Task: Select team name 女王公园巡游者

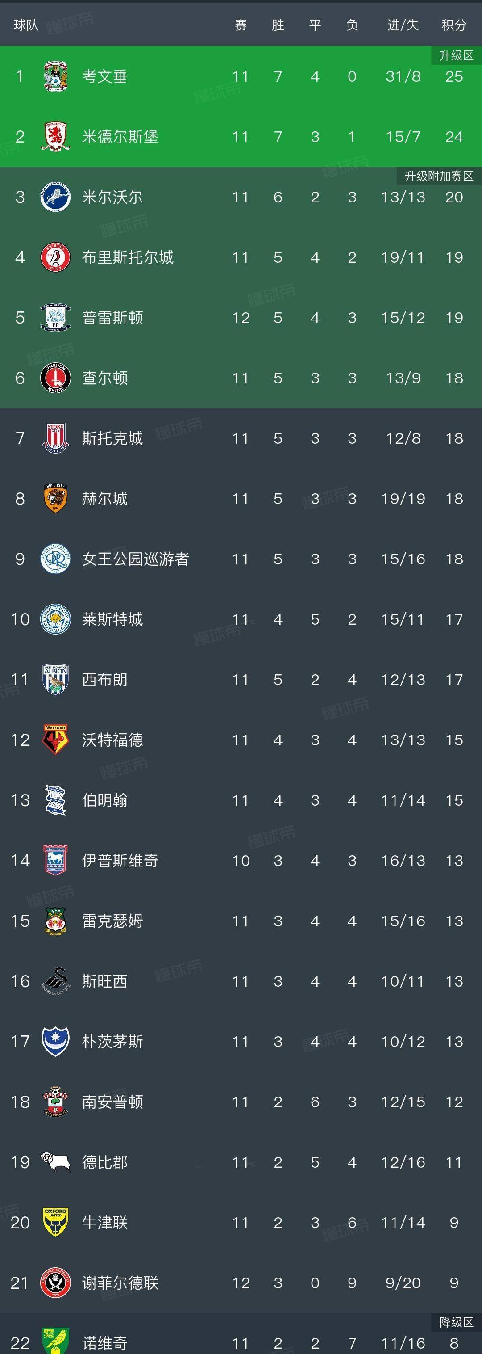Action: (136, 559)
